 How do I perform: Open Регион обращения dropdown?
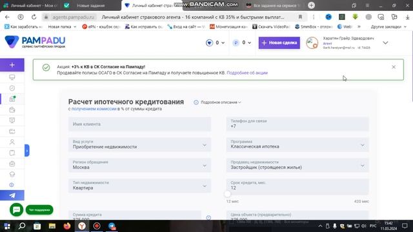139,165
